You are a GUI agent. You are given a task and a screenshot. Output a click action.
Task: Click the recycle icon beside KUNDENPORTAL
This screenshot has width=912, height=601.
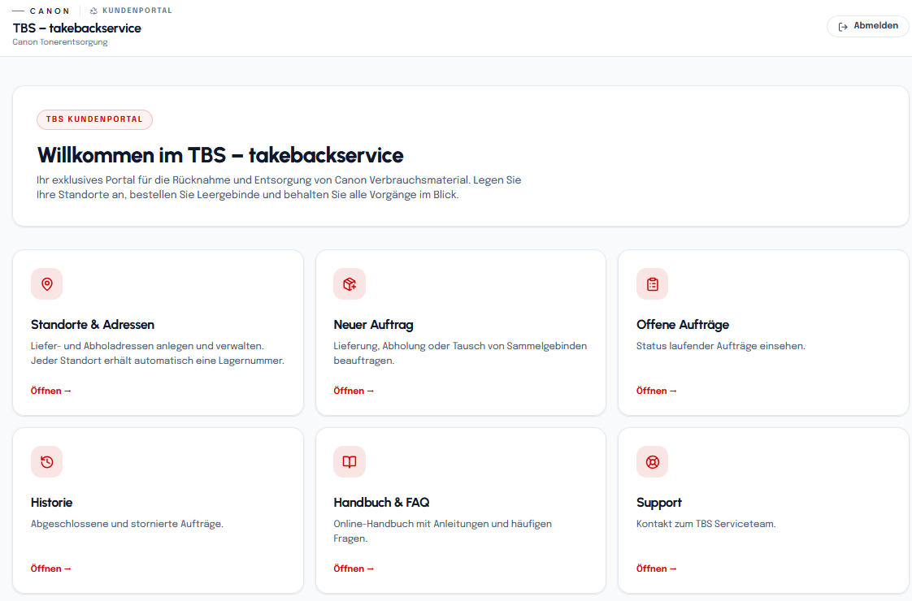click(x=93, y=11)
